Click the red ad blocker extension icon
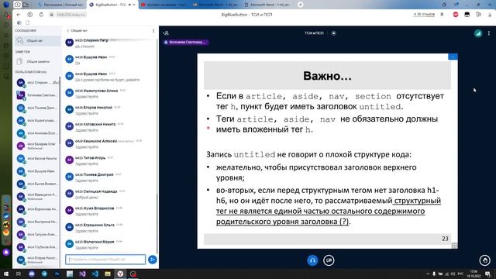The width and height of the screenshot is (496, 279). (x=456, y=15)
